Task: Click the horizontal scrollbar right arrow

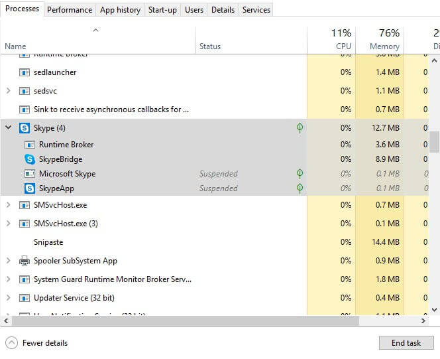Action: click(423, 321)
